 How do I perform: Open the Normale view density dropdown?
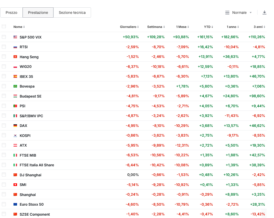click(x=238, y=13)
